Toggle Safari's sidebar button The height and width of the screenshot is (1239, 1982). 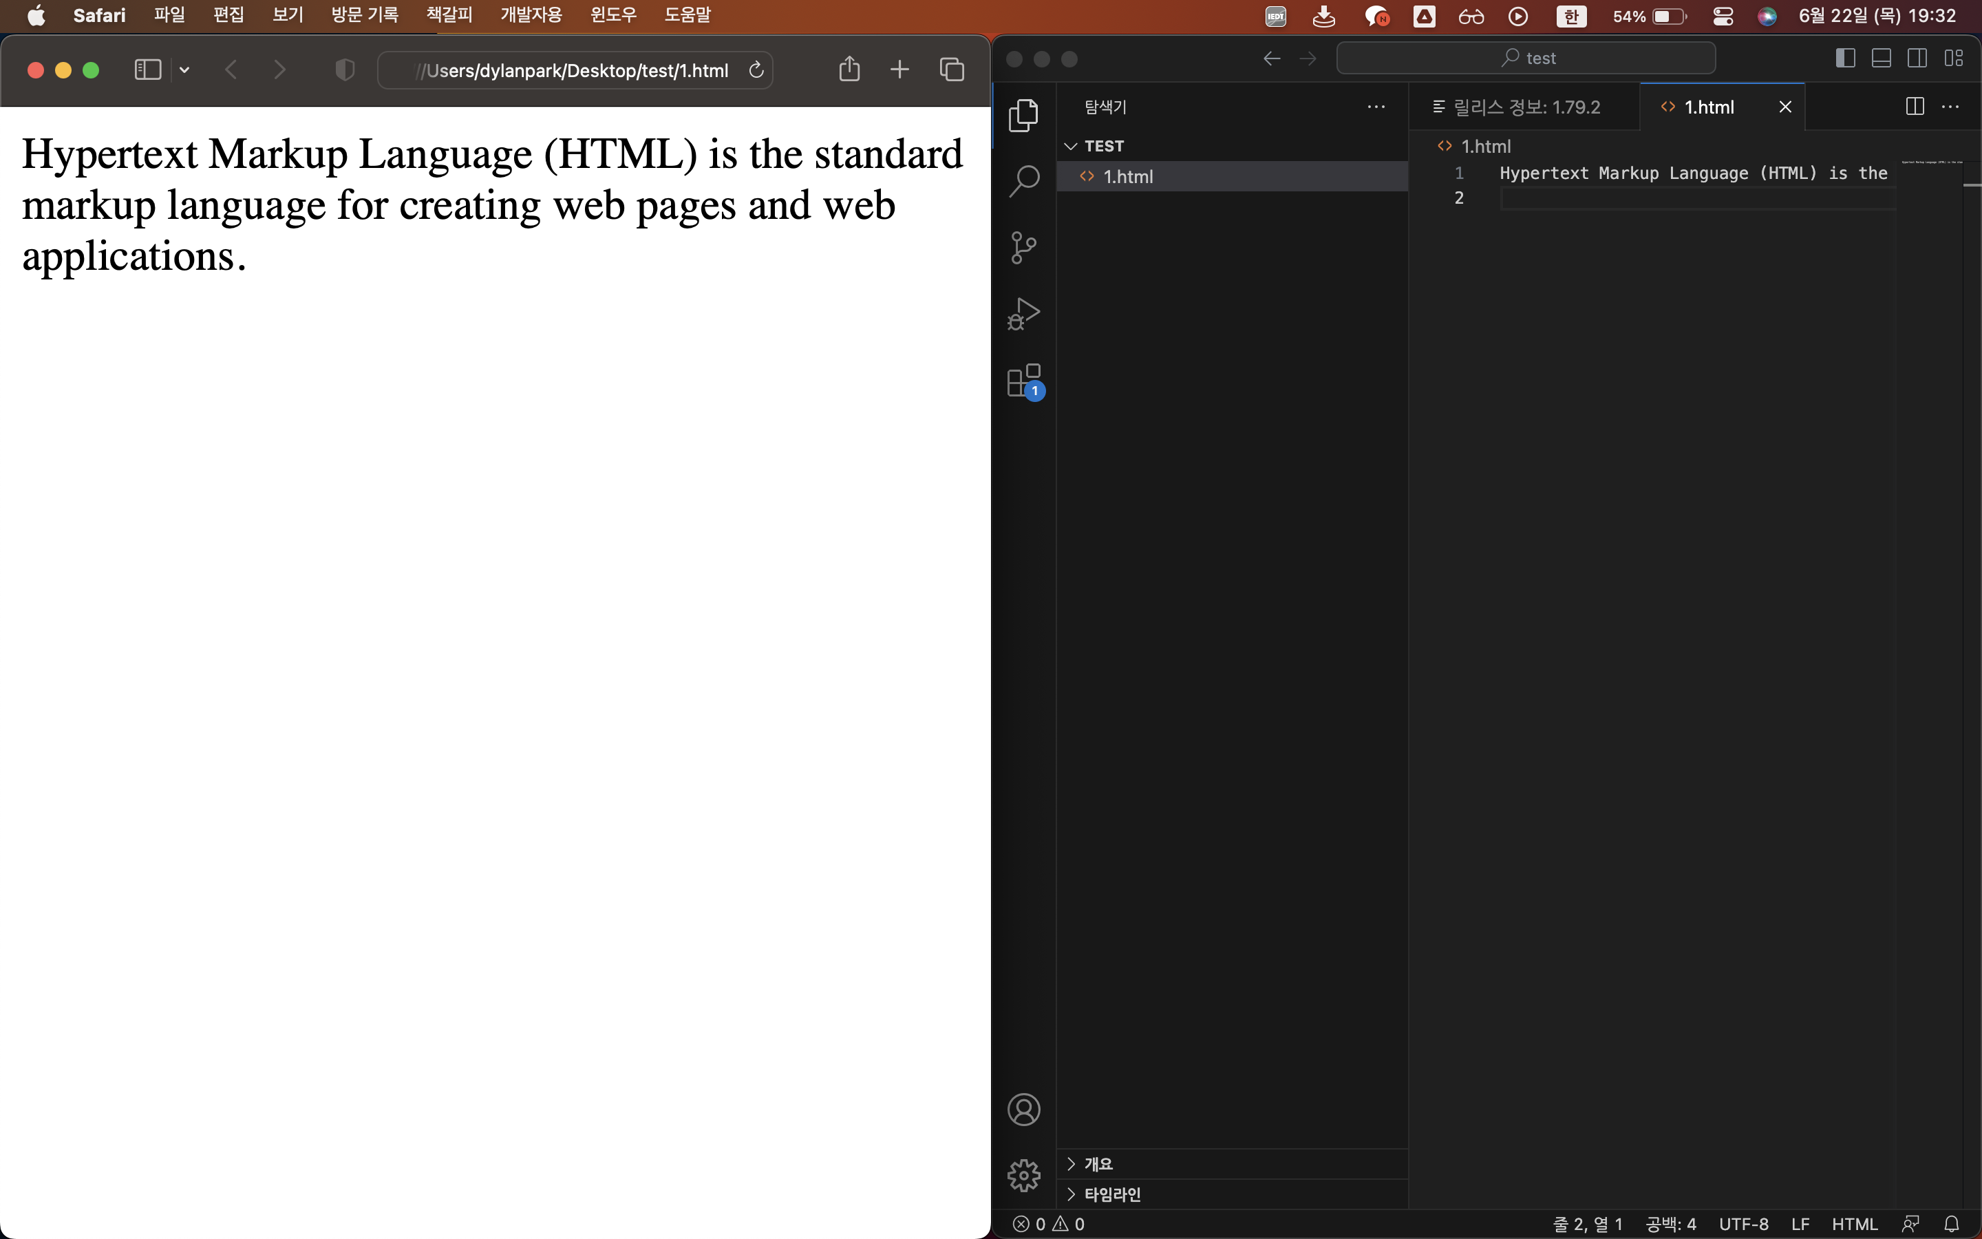click(147, 70)
